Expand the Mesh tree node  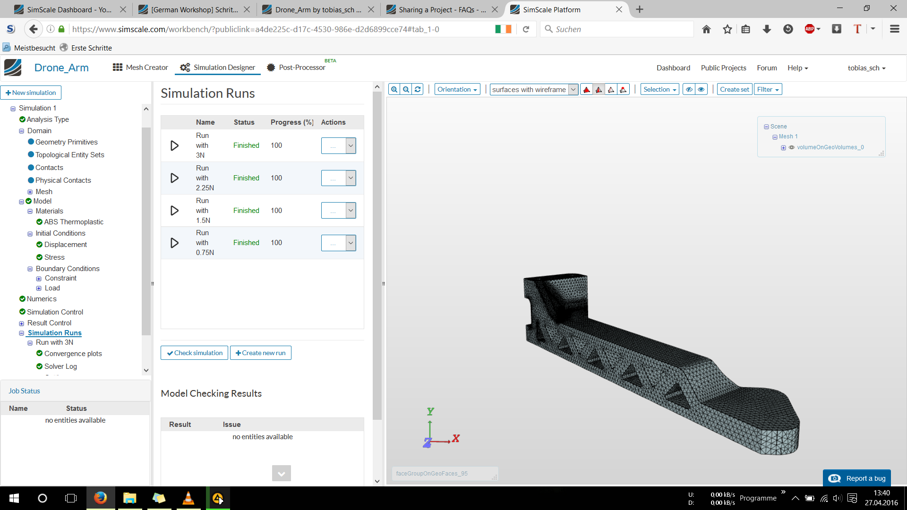point(30,192)
